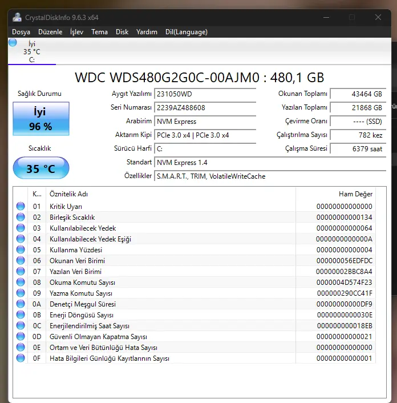Click the status orb for Yazılan Veri Birimi
The width and height of the screenshot is (397, 403).
click(x=21, y=271)
